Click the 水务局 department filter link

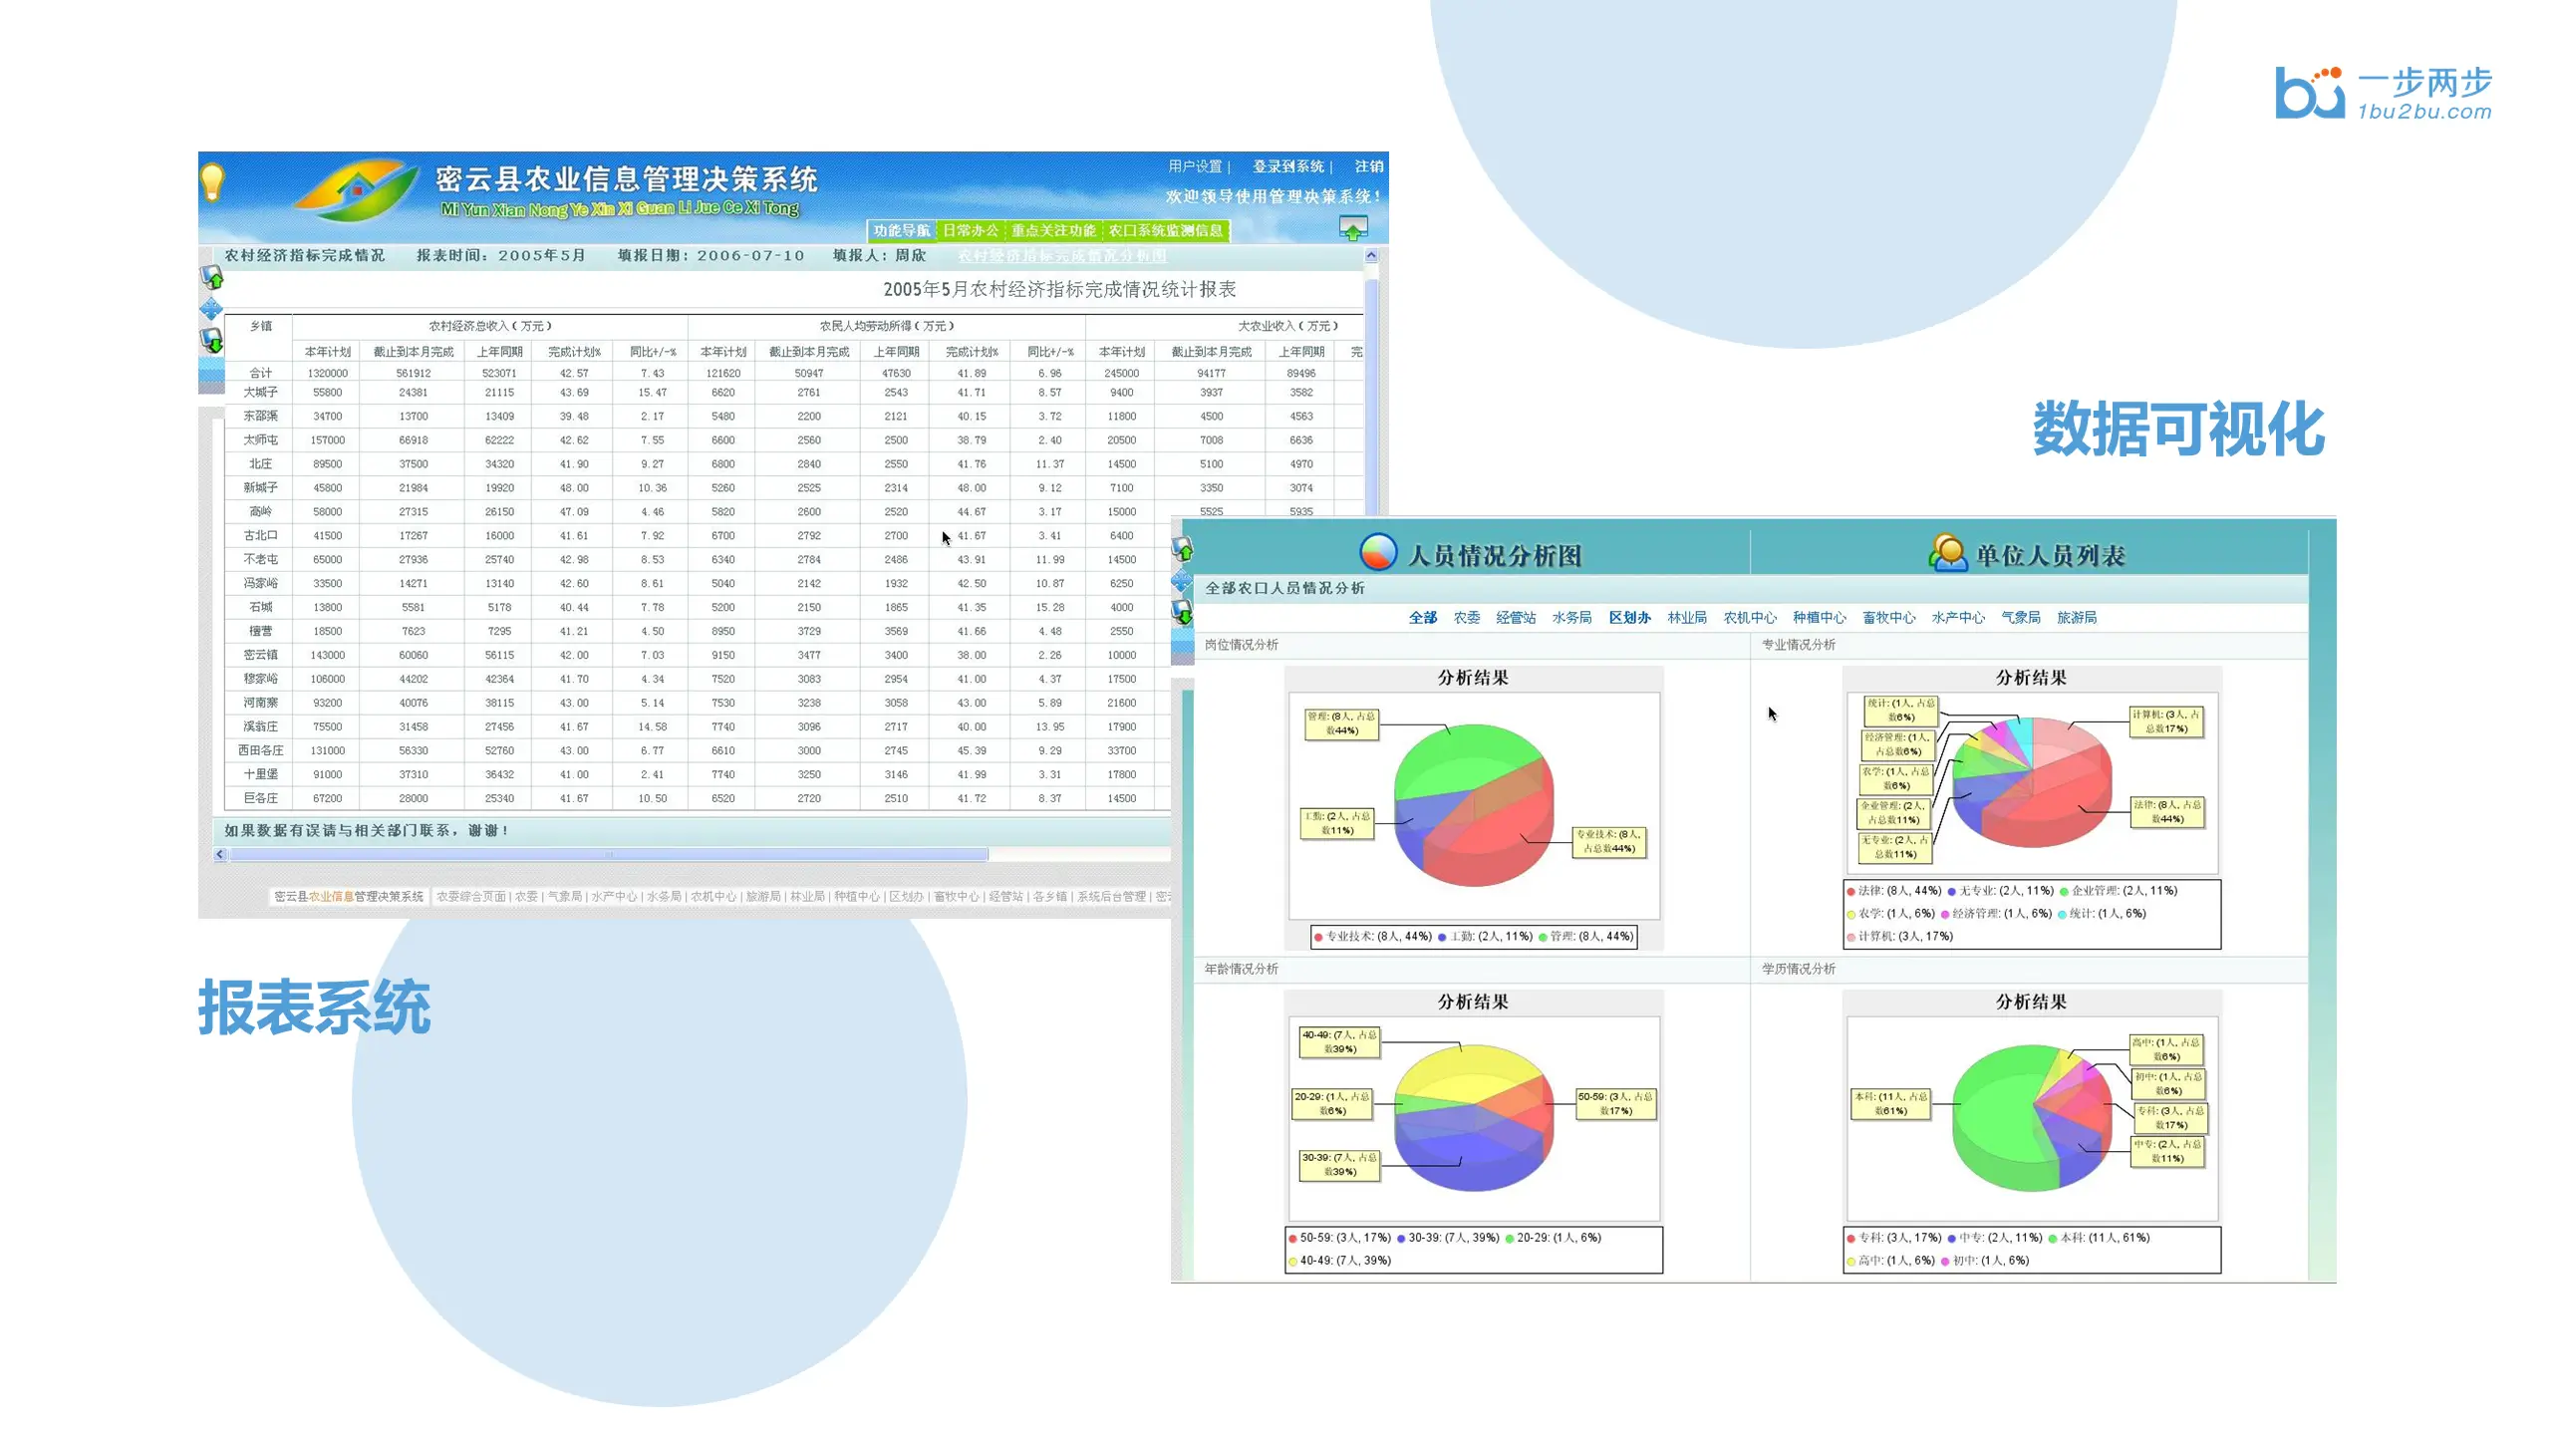pos(1571,618)
